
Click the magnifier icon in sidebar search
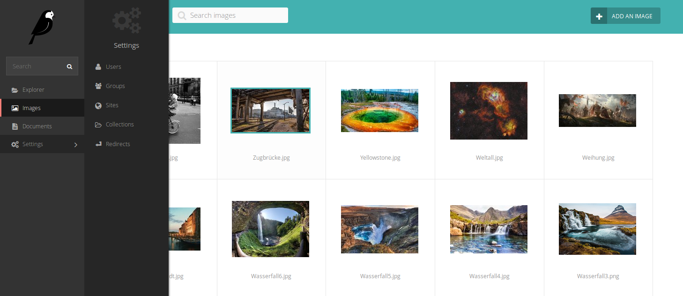tap(69, 67)
